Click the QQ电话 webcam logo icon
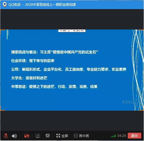This screenshot has width=144, height=141. coord(5,4)
